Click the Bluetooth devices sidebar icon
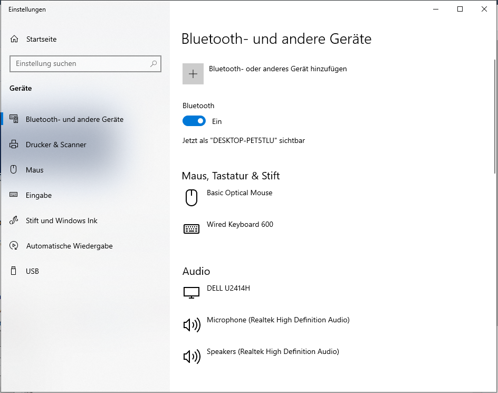 14,119
